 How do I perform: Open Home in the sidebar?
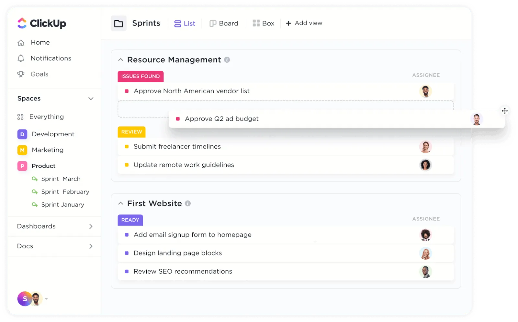click(40, 43)
